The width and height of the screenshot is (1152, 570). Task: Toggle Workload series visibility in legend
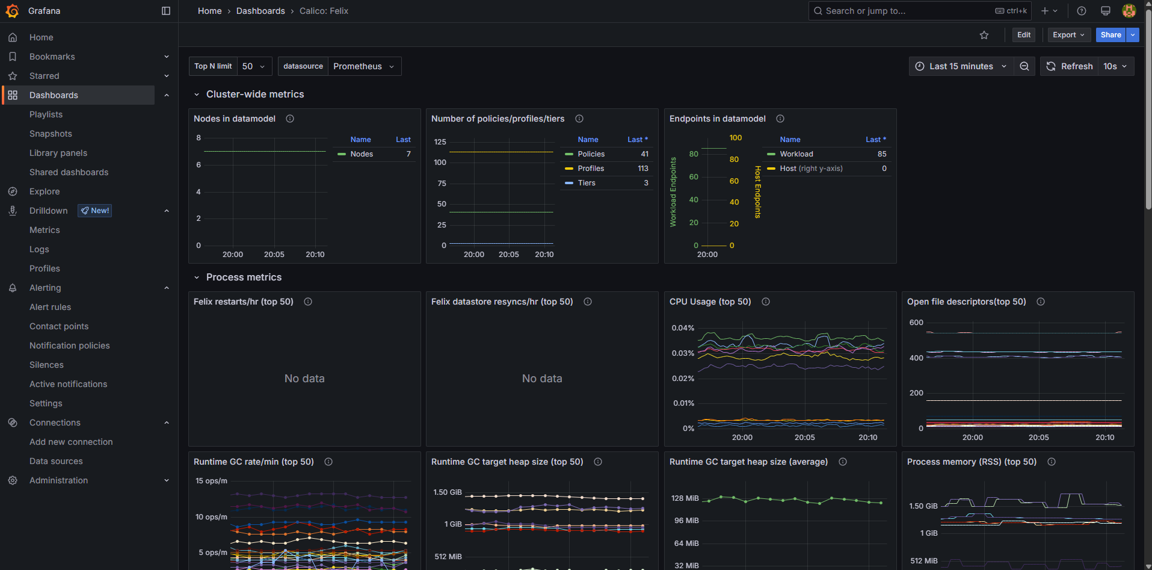[x=796, y=154]
